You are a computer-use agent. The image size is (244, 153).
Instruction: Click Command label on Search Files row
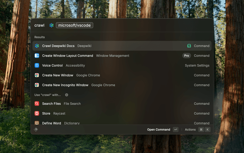[202, 104]
